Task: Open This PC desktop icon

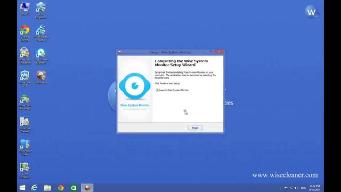Action: (25, 9)
